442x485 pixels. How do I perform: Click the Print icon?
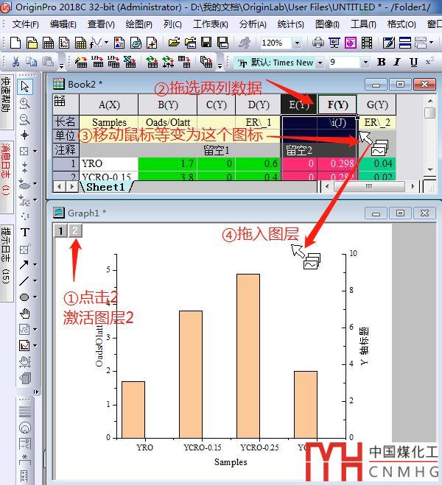point(318,43)
